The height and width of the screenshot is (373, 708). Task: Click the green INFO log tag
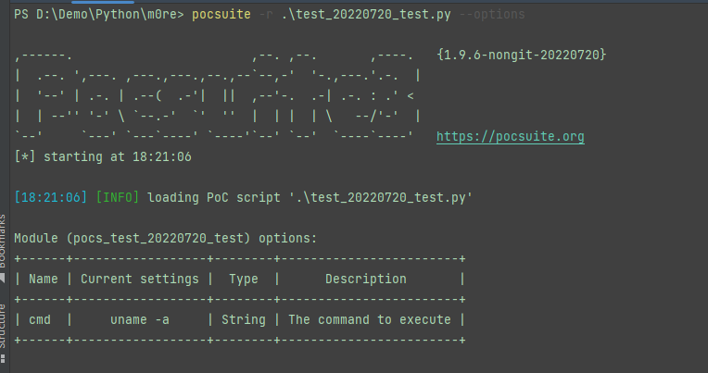coord(118,197)
